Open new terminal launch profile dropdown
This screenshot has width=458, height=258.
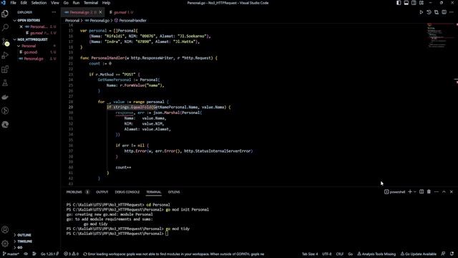point(415,191)
